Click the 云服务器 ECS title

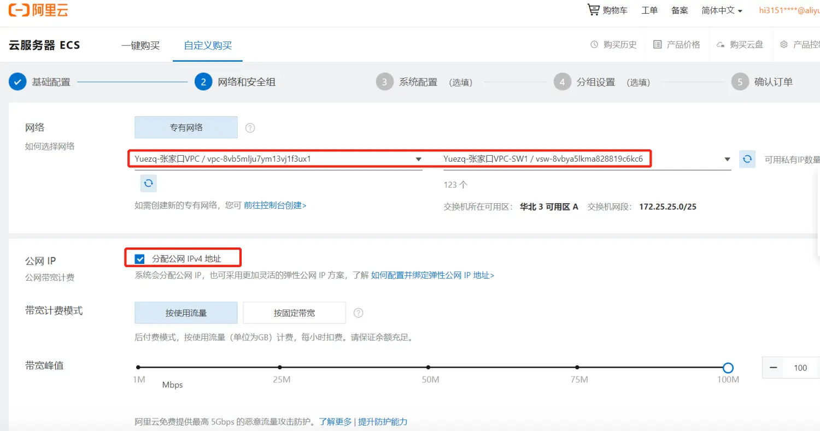pos(44,45)
